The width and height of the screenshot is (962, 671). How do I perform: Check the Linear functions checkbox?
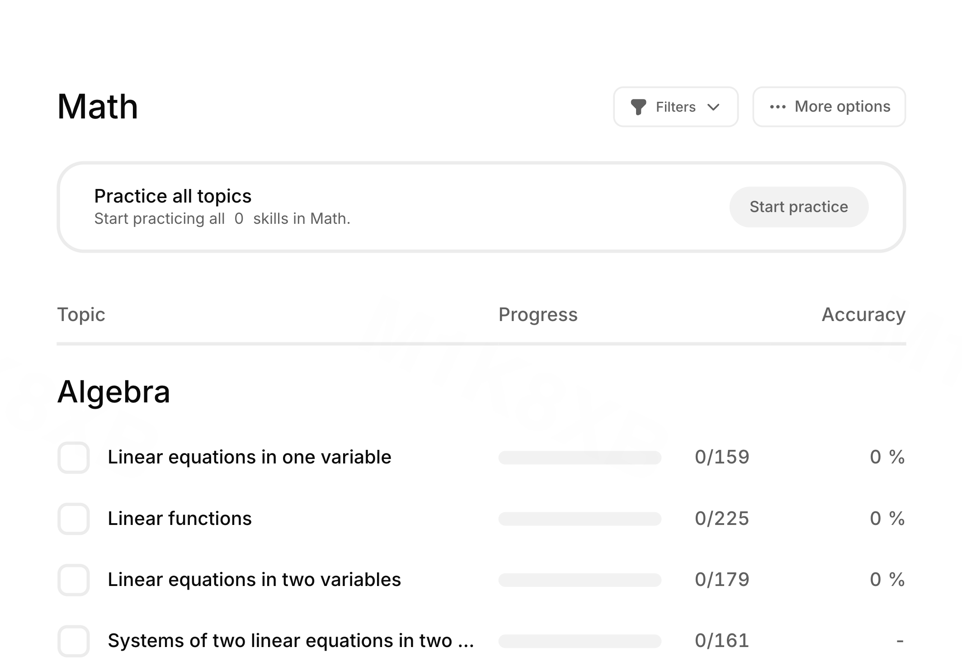click(x=74, y=519)
